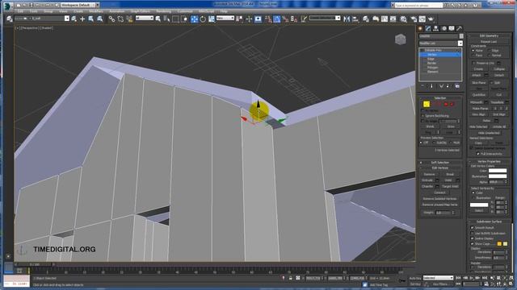Enable By Angle checkbox

(423, 121)
